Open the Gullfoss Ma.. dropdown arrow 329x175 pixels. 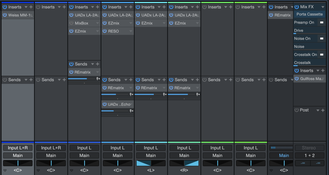(323, 79)
